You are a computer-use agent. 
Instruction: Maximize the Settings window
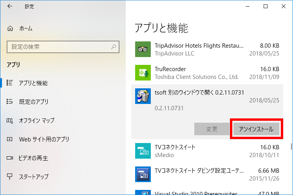click(266, 6)
